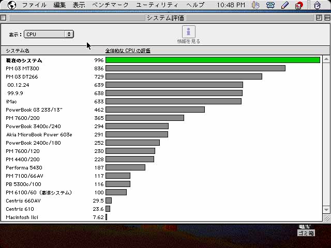The height and width of the screenshot is (248, 331).
Task: Select the PM 6100/60 (基準システム) row
Action: pyautogui.click(x=161, y=192)
